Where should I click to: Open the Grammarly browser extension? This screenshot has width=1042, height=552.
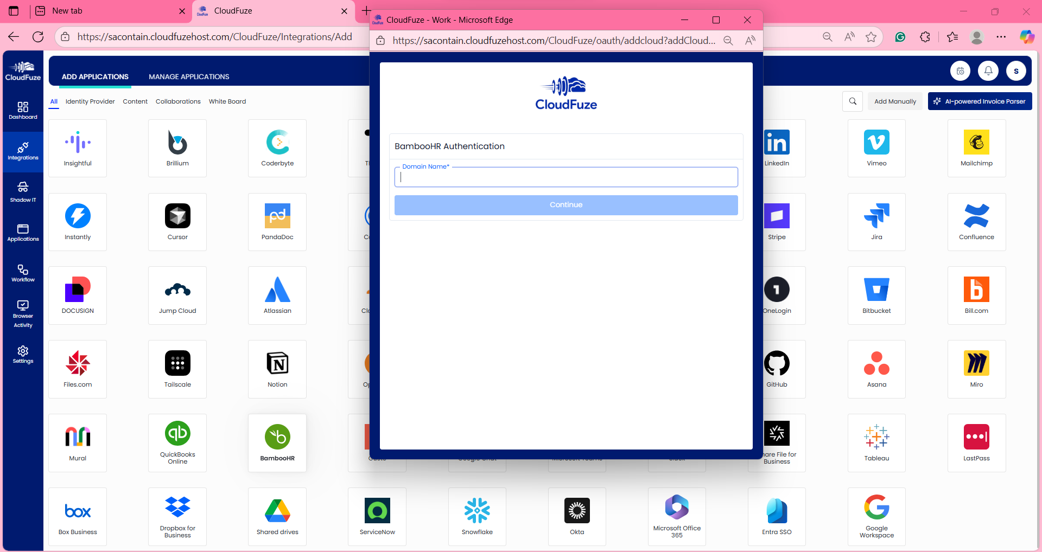coord(900,37)
